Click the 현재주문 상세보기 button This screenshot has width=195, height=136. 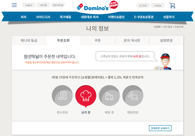point(160,128)
